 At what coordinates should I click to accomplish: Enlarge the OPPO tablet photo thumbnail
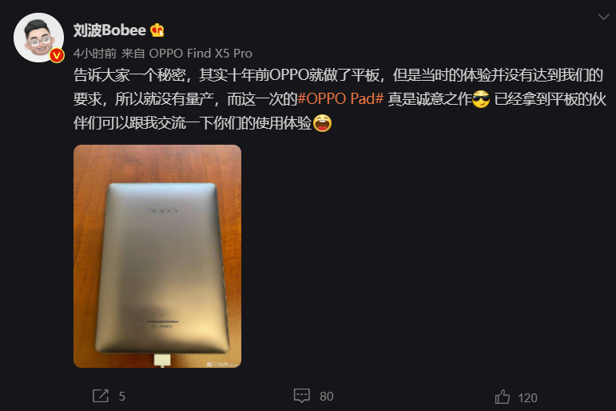point(157,256)
